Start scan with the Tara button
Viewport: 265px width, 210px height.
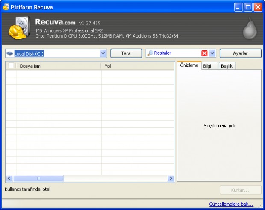(x=126, y=53)
